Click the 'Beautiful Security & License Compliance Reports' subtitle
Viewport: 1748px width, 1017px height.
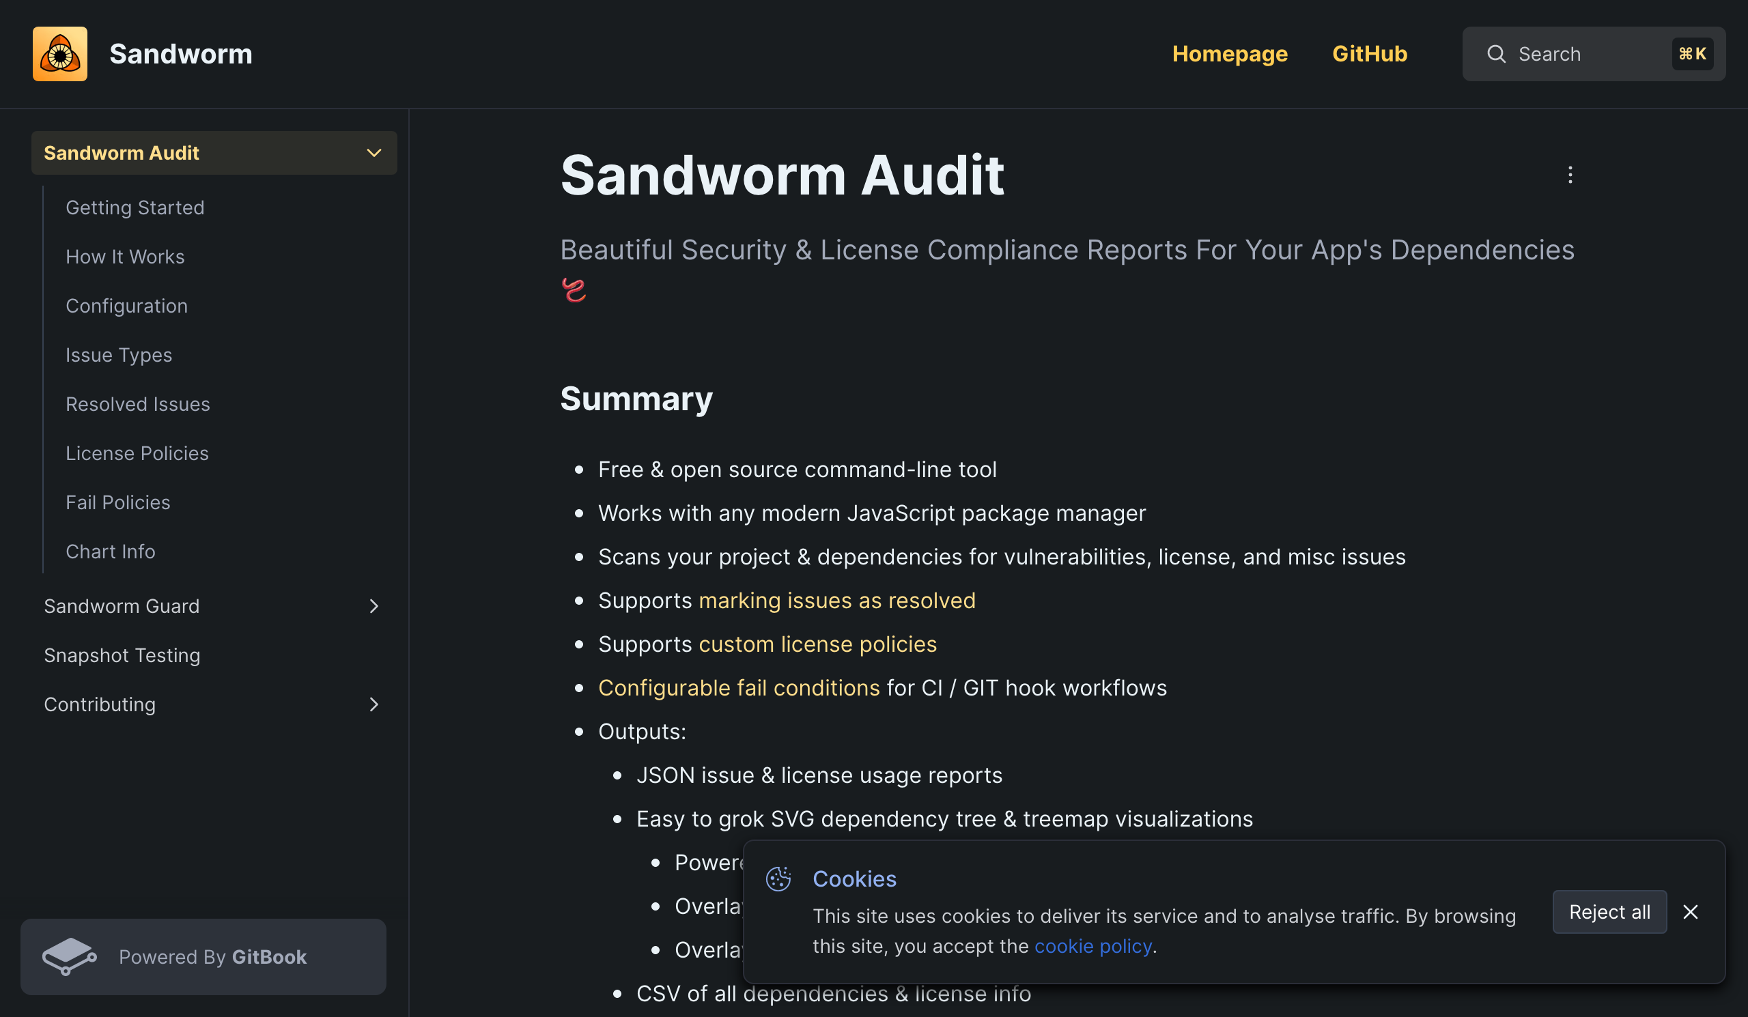(1067, 250)
